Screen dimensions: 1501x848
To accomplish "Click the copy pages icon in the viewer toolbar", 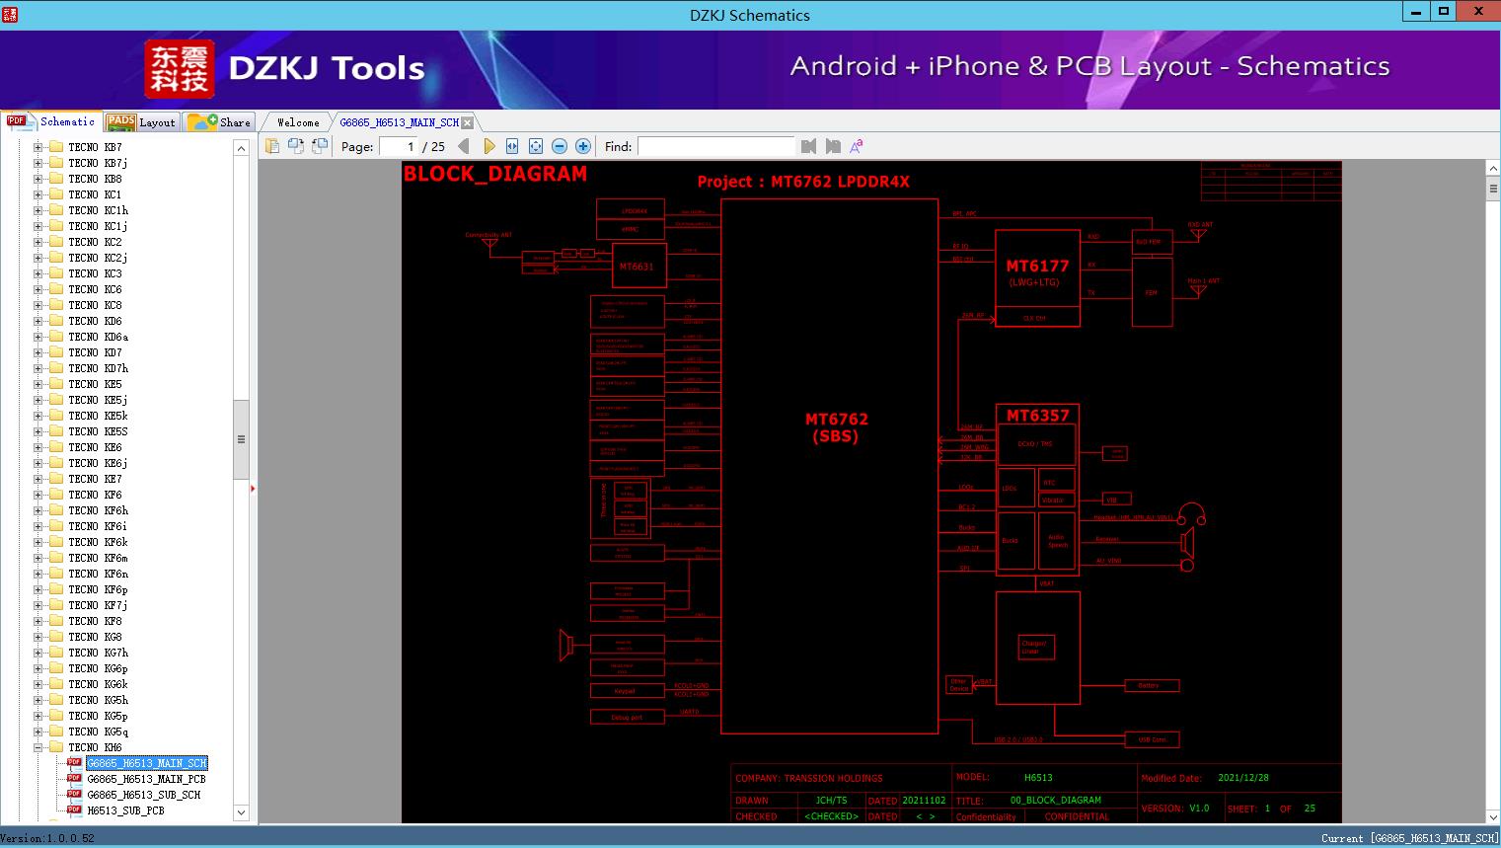I will tap(271, 146).
